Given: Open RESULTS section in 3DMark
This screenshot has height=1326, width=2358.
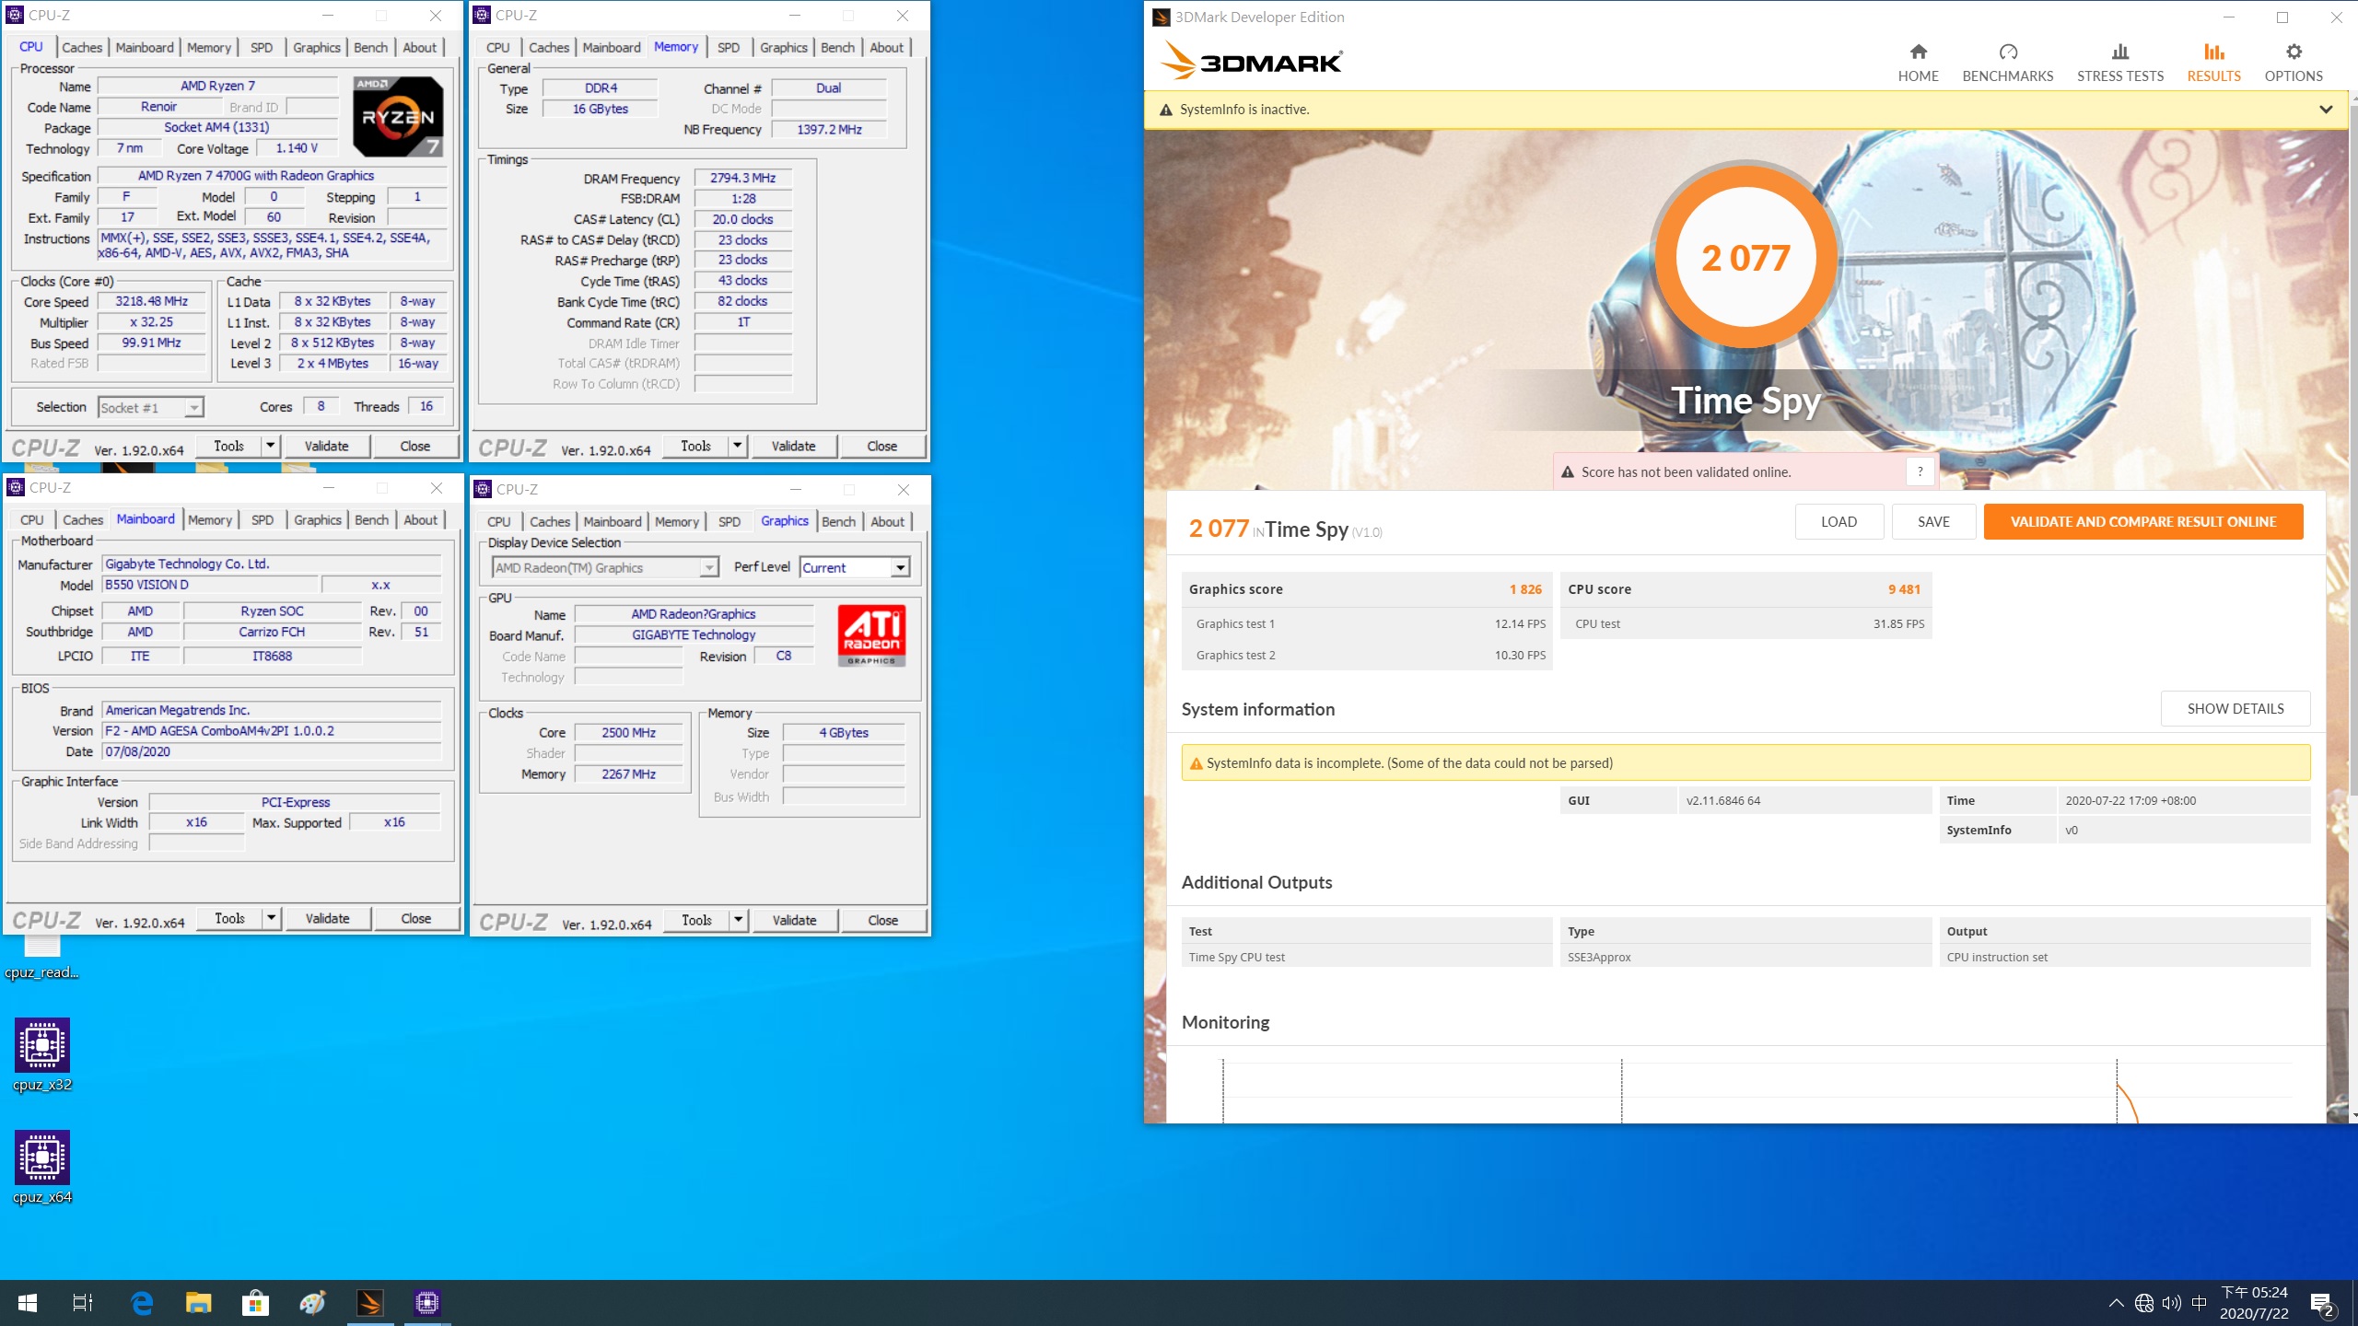Looking at the screenshot, I should (2213, 62).
